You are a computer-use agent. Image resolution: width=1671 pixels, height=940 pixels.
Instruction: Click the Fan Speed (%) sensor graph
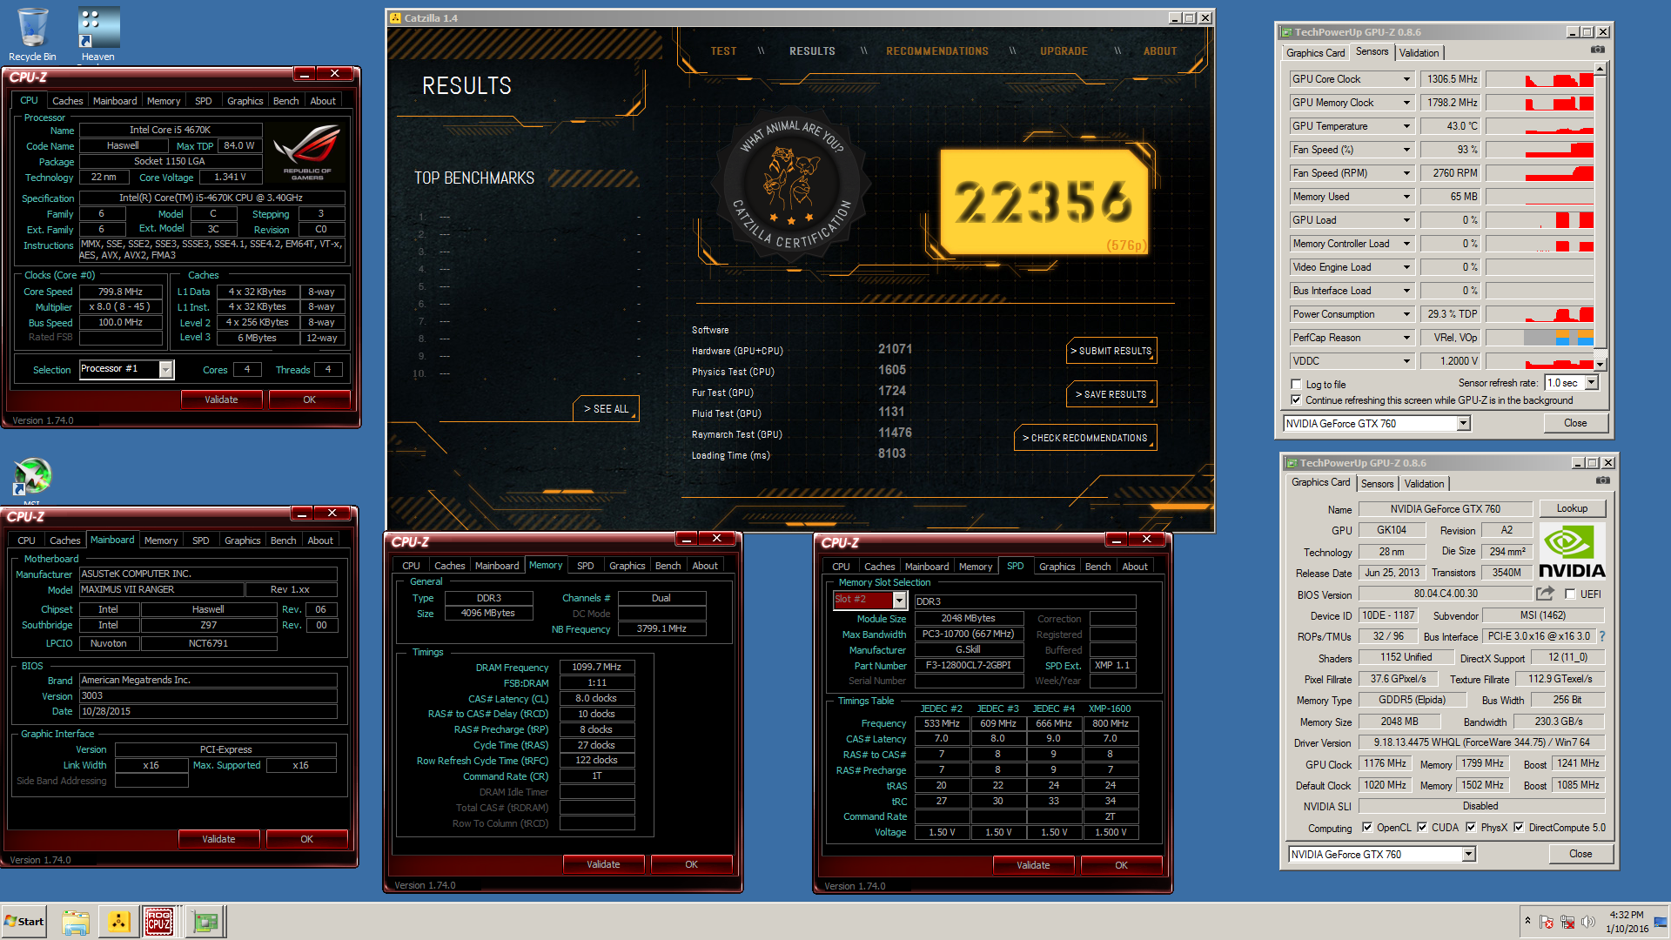(1540, 150)
